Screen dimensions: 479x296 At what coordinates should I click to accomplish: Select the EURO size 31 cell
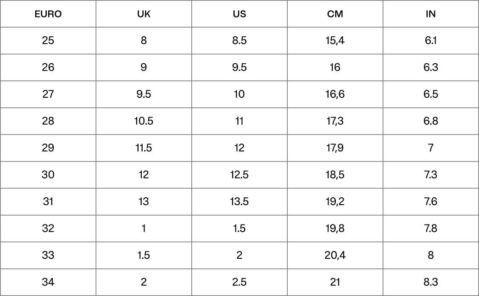[x=48, y=201]
